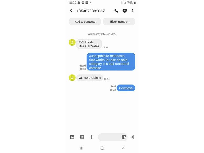The height and width of the screenshot is (153, 204).
Task: Select the Cowboys message bubble
Action: [126, 88]
